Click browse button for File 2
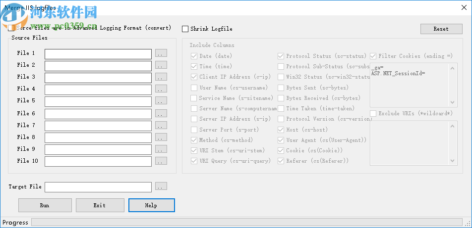This screenshot has width=472, height=228. coord(161,65)
